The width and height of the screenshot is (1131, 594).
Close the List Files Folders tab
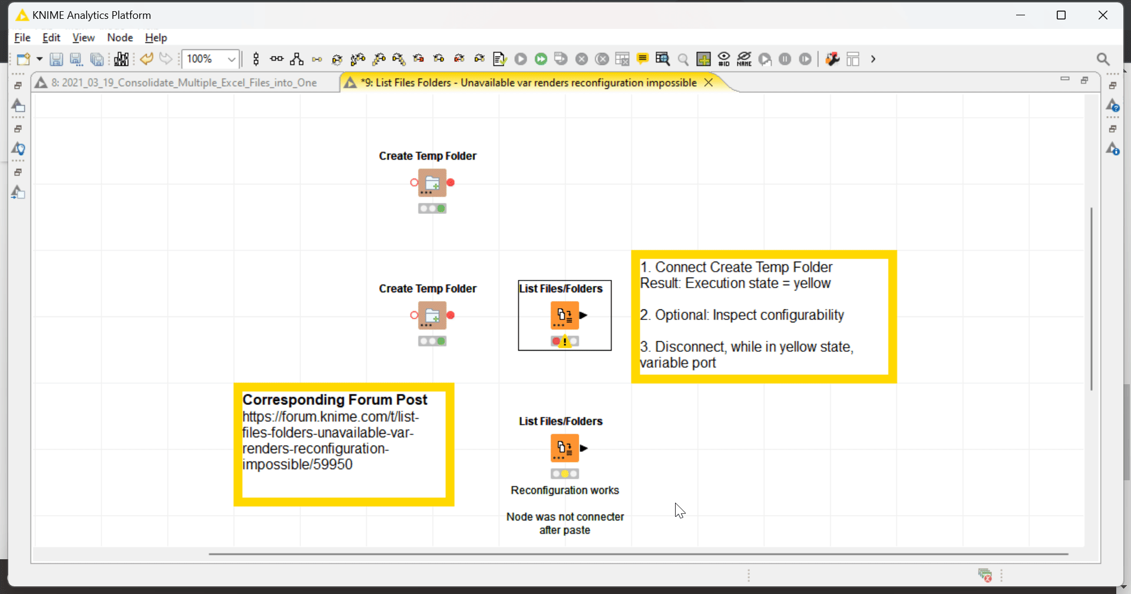(x=709, y=82)
